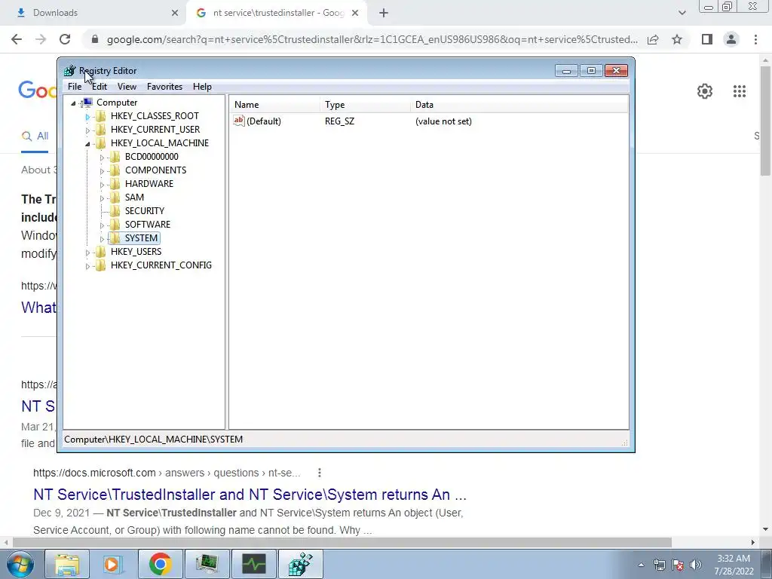This screenshot has width=772, height=579.
Task: Expand the SOFTWARE subkey
Action: (x=102, y=225)
